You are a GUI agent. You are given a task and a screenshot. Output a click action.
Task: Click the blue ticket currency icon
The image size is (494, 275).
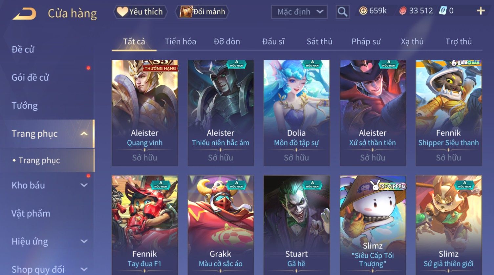[x=443, y=11]
